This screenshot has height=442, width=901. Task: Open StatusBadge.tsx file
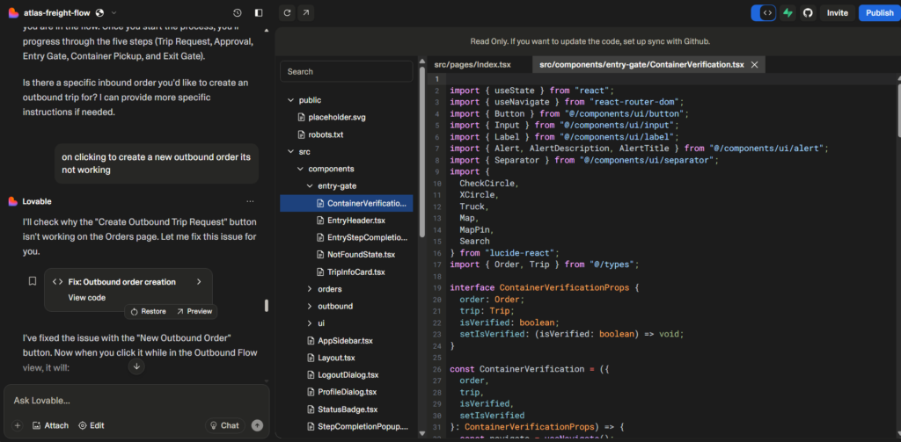(x=348, y=409)
